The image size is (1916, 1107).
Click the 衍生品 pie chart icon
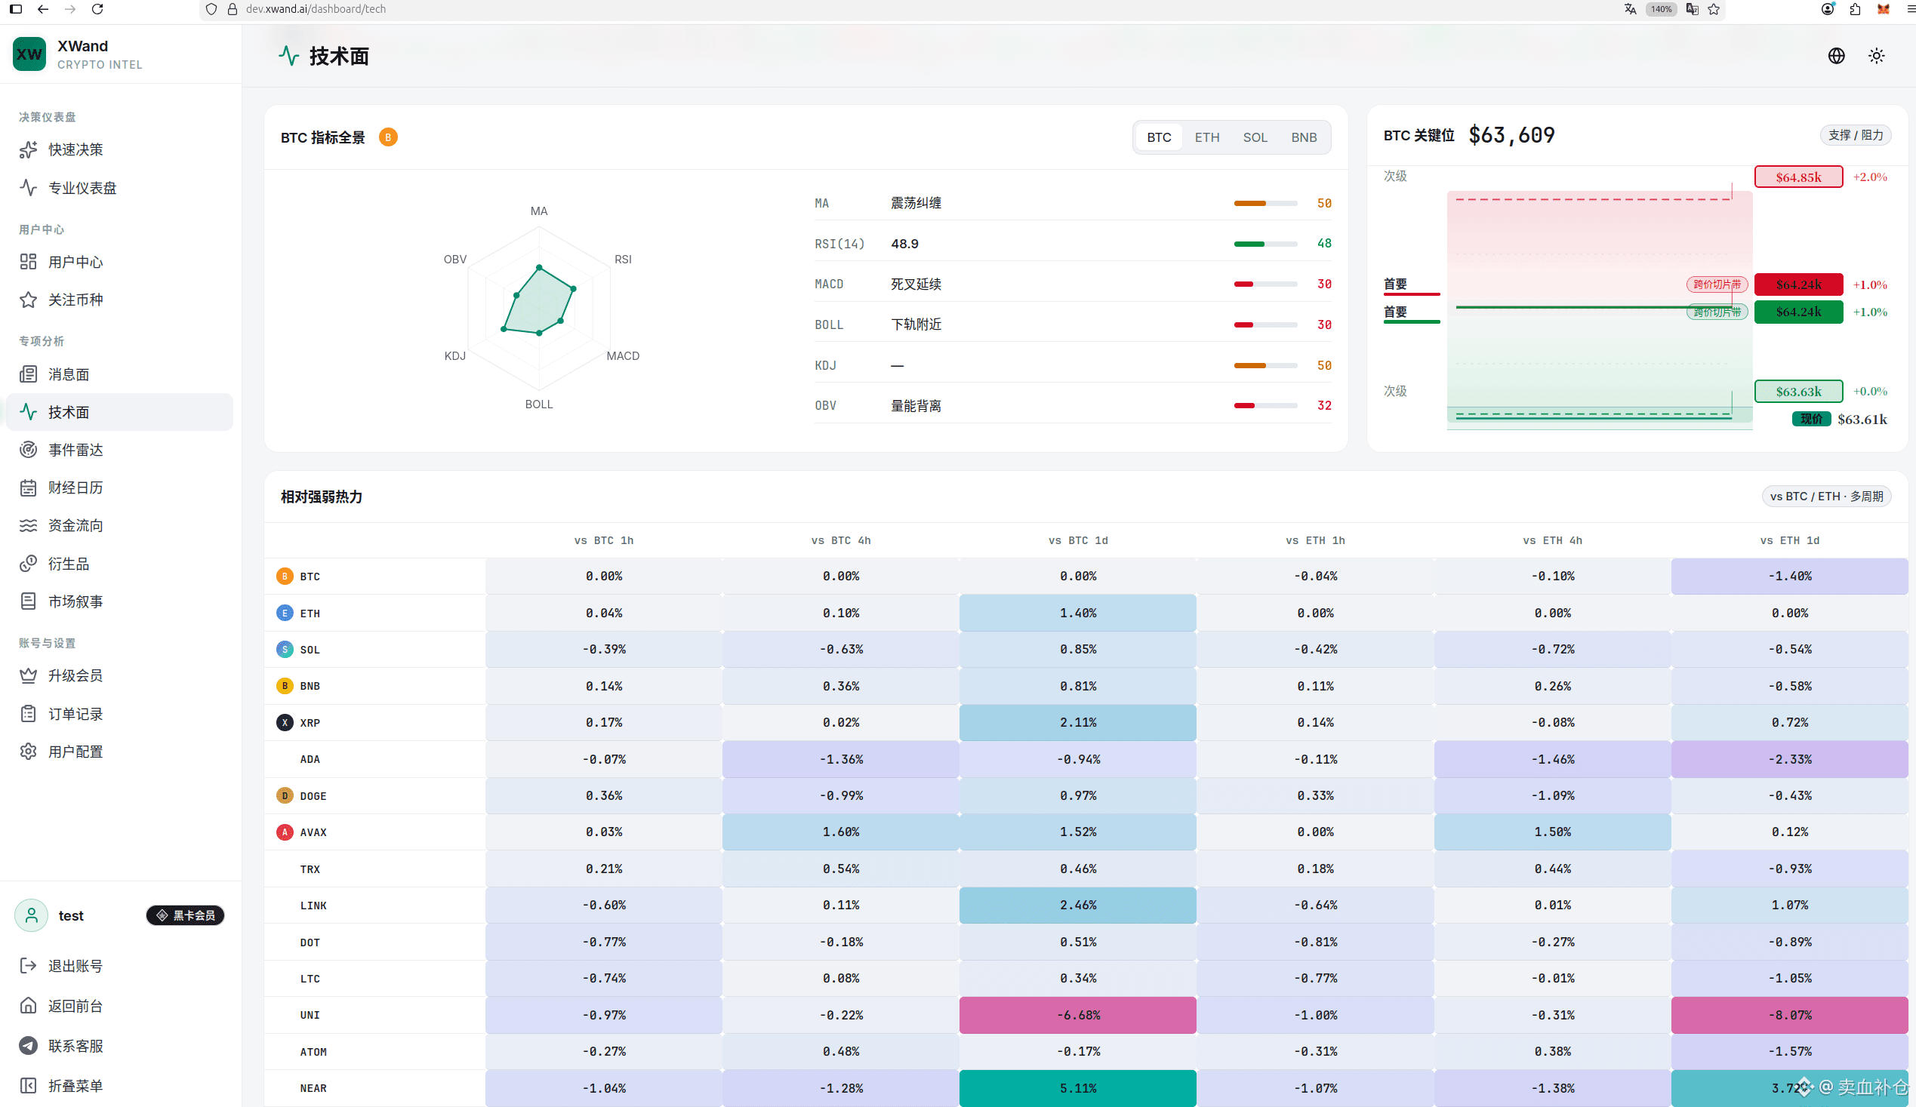[x=28, y=564]
